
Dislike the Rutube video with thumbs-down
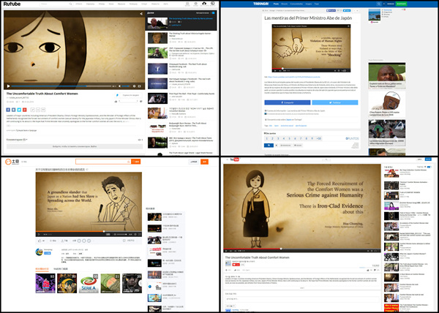tap(140, 102)
